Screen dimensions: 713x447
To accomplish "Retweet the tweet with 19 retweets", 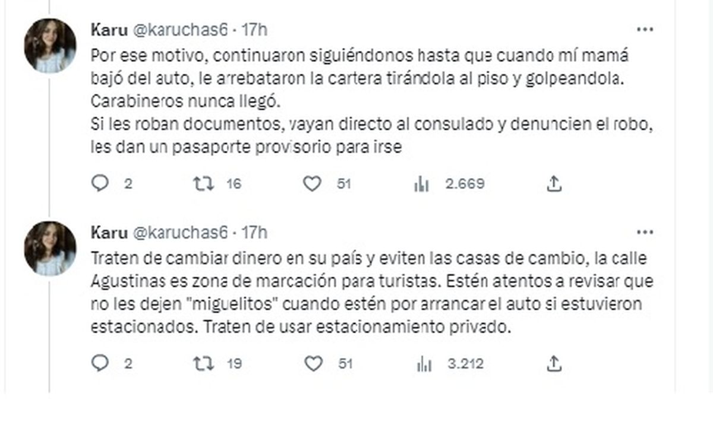I will [x=204, y=363].
